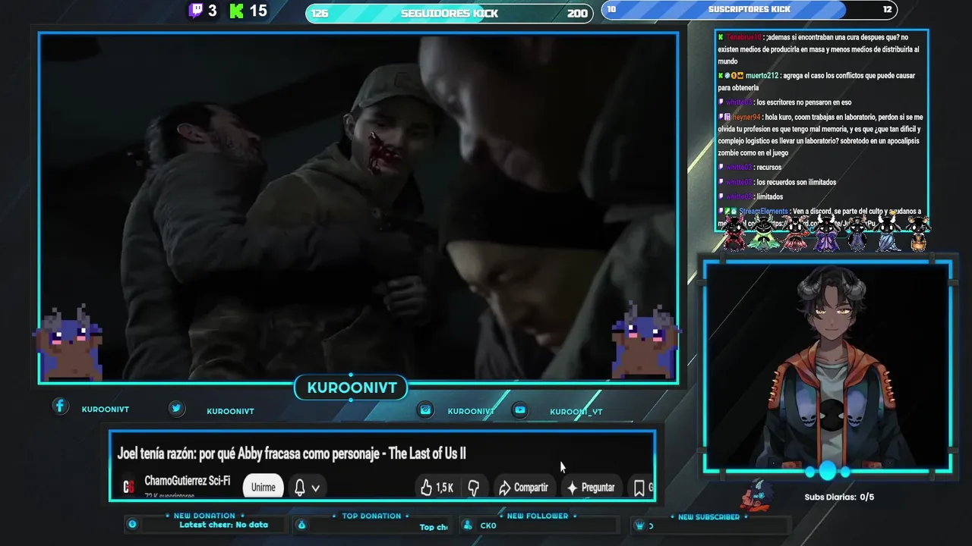Viewport: 972px width, 546px height.
Task: Click the glowing knob on webcam slider
Action: [827, 472]
